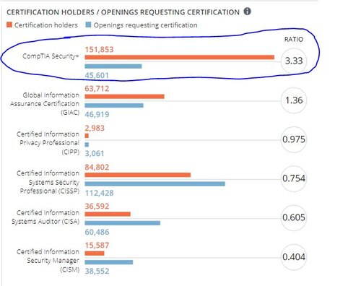Screen dimensions: 361x286
Task: Click the CompTIA Security+ row label
Action: tap(51, 56)
